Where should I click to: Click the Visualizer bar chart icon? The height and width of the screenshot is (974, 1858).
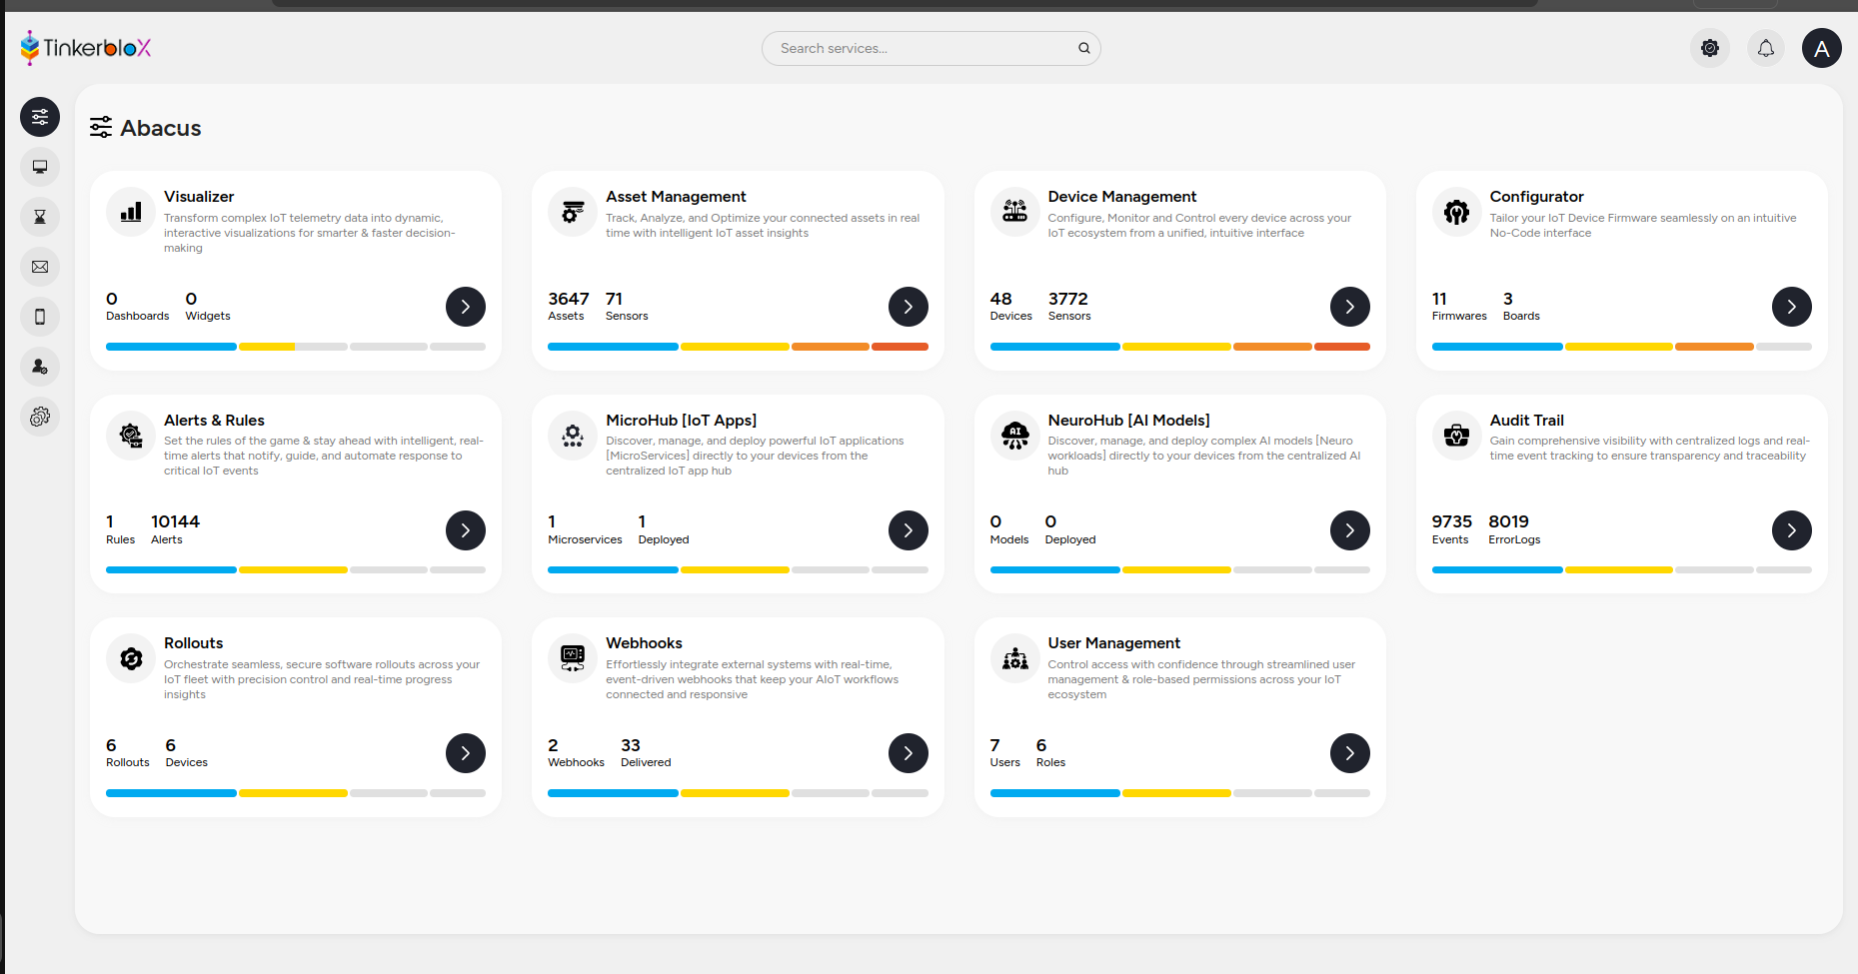click(131, 212)
